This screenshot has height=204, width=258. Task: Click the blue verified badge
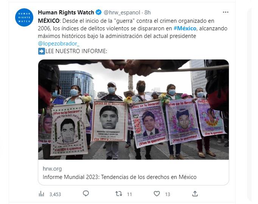99,13
